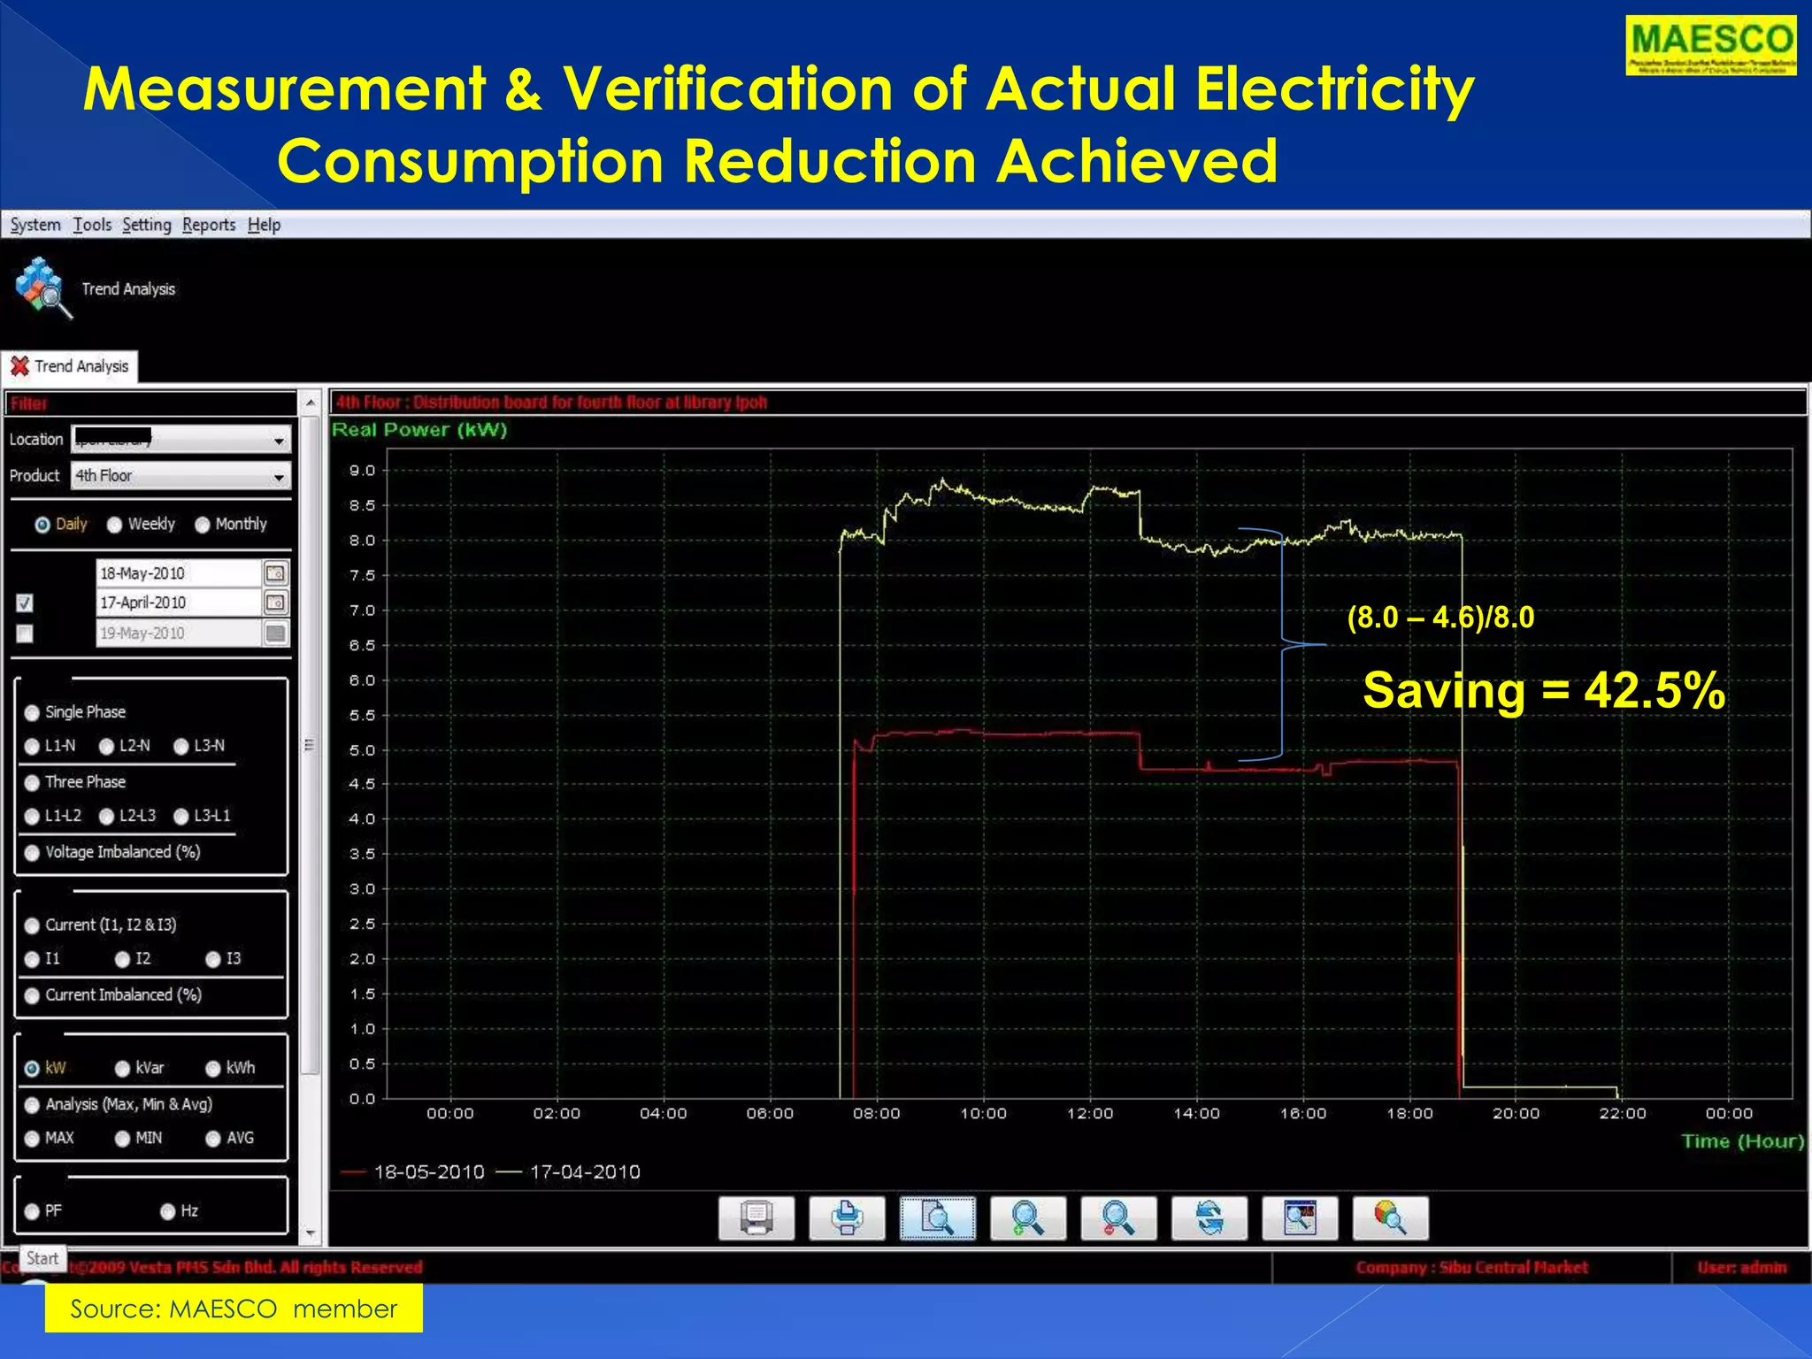The height and width of the screenshot is (1359, 1812).
Task: Select the I2 current radio
Action: pyautogui.click(x=122, y=959)
